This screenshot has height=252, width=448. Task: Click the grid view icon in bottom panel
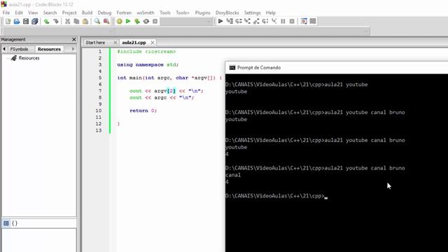(x=6, y=223)
